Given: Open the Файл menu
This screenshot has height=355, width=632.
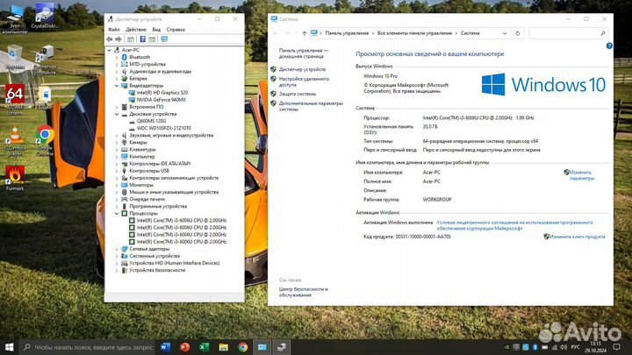Looking at the screenshot, I should [113, 30].
